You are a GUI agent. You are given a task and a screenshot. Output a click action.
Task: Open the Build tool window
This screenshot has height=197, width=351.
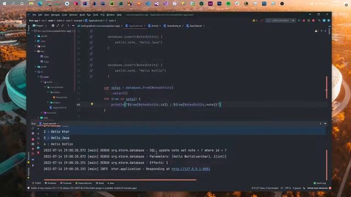[100, 183]
